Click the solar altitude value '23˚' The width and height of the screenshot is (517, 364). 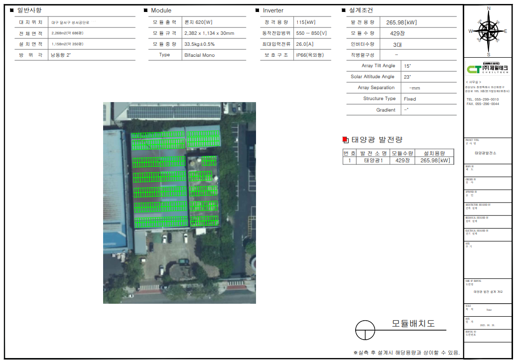point(407,77)
